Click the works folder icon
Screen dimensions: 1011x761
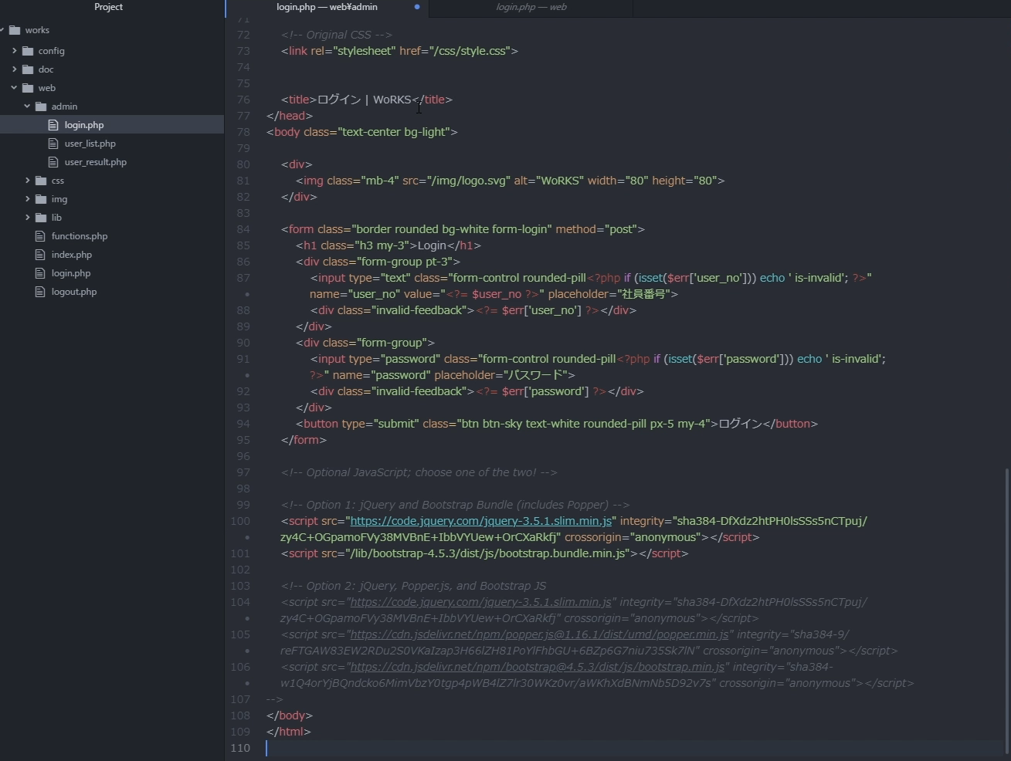[15, 30]
